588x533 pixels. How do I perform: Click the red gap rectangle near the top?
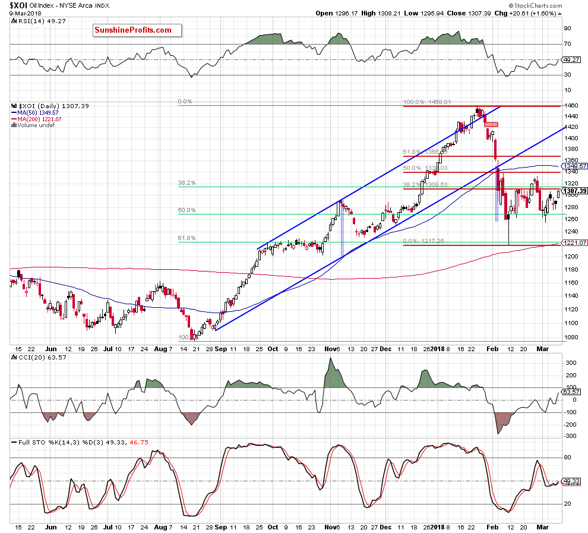pyautogui.click(x=491, y=124)
